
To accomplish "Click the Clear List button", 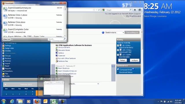I will [7, 39].
